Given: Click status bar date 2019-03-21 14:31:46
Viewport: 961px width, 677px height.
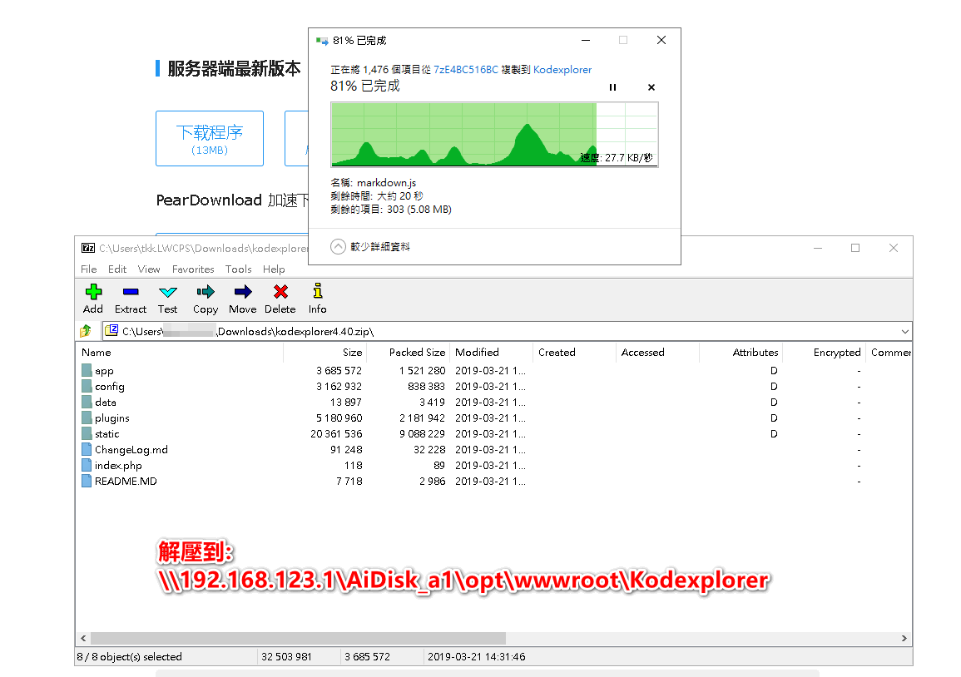Looking at the screenshot, I should click(x=476, y=656).
